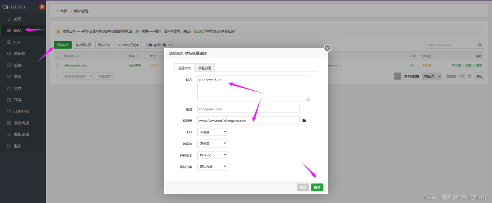Click the 首页 breadcrumb link
492x203 pixels.
pos(64,11)
